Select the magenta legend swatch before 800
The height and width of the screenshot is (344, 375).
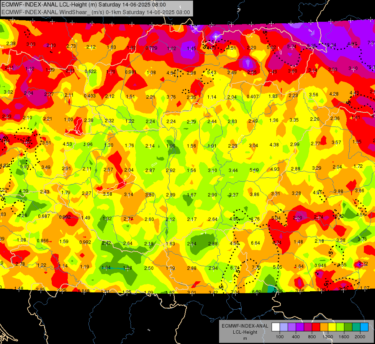tap(308, 327)
